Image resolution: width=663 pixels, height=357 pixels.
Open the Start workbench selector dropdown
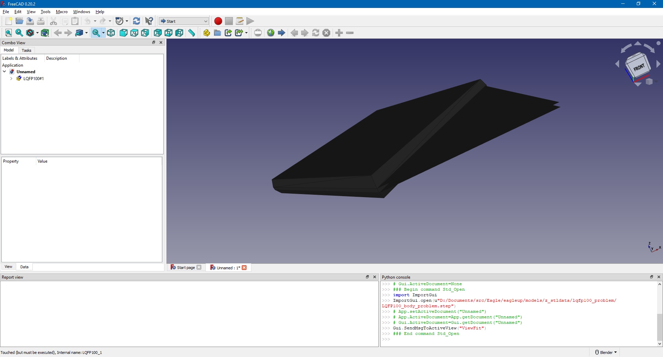click(x=205, y=21)
